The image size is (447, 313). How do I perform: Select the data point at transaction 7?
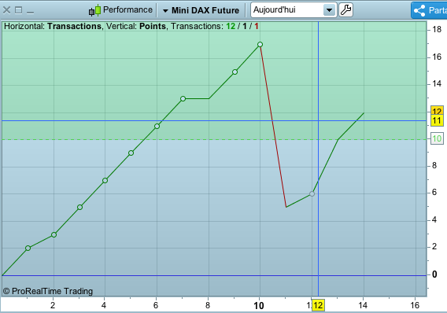183,98
